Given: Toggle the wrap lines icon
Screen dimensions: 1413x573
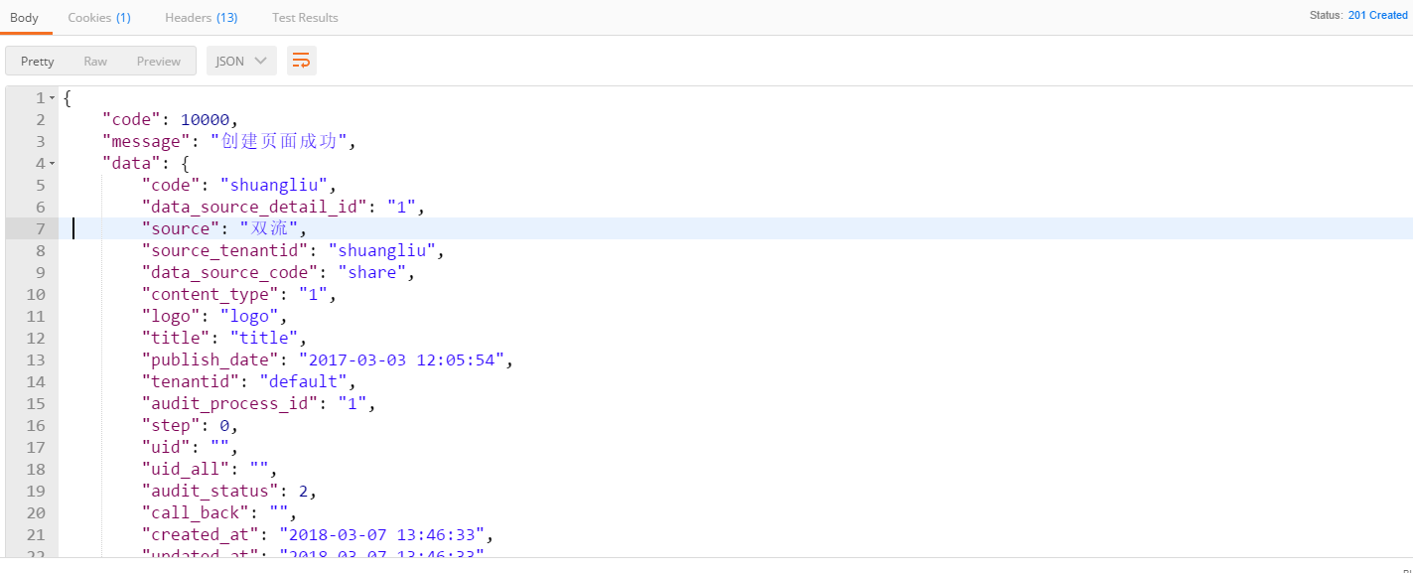Looking at the screenshot, I should tap(302, 61).
